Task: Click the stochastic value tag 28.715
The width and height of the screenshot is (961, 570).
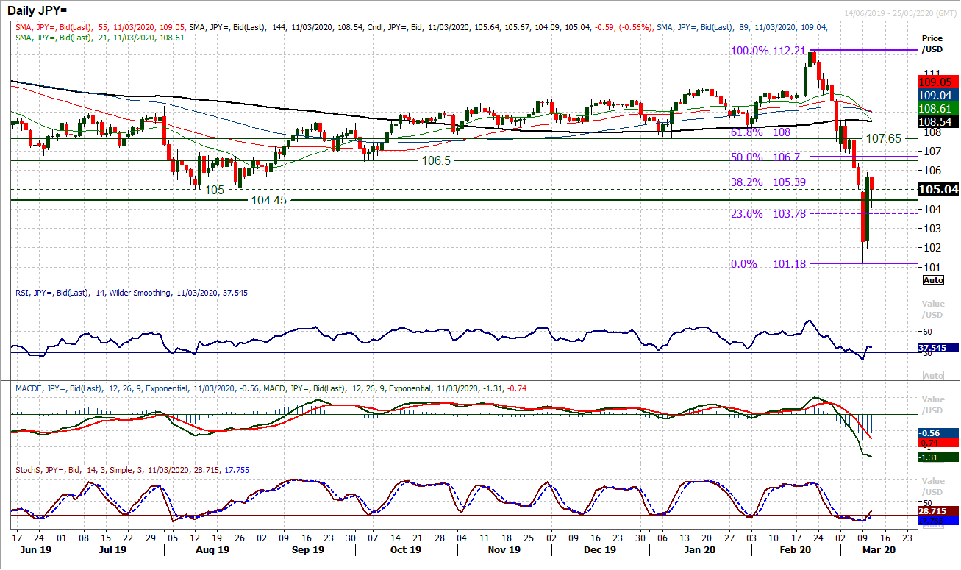Action: point(939,510)
